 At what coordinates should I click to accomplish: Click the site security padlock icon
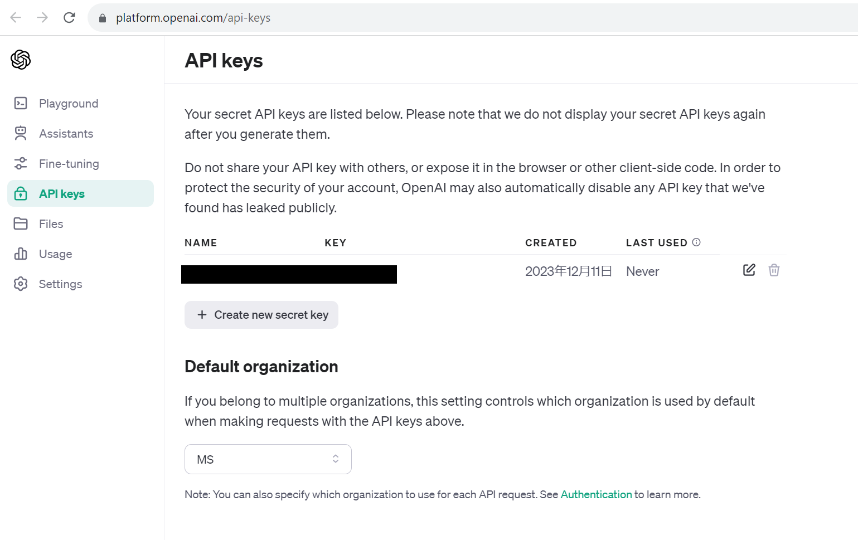[103, 18]
